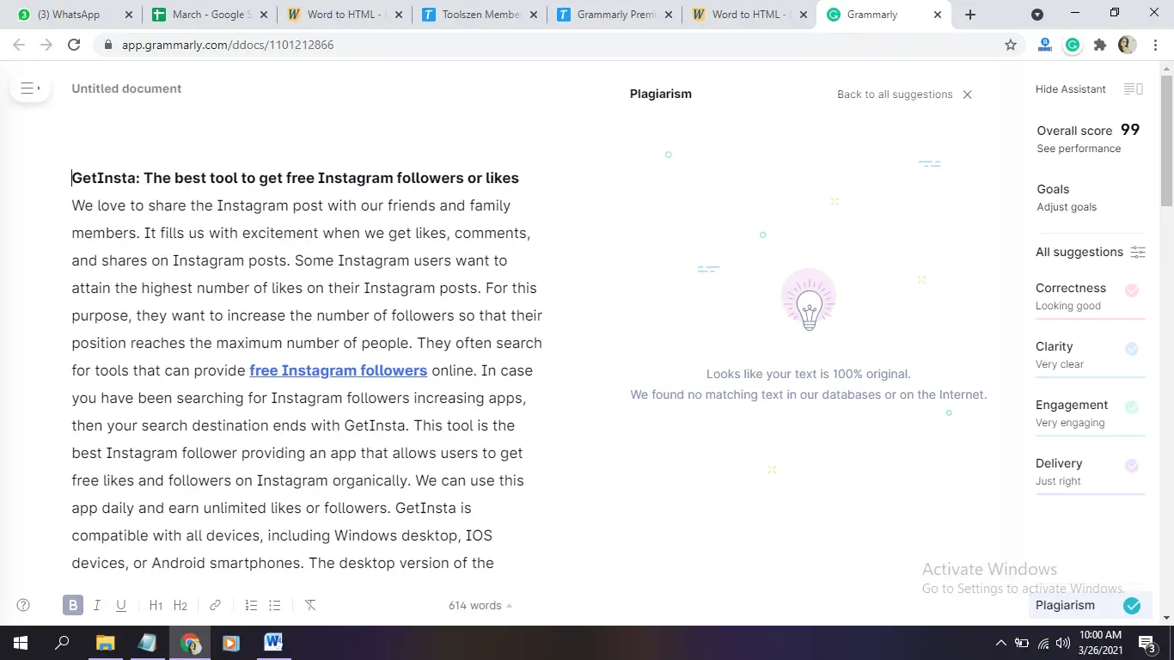Click Hide Assistant
Image resolution: width=1174 pixels, height=660 pixels.
pos(1071,89)
